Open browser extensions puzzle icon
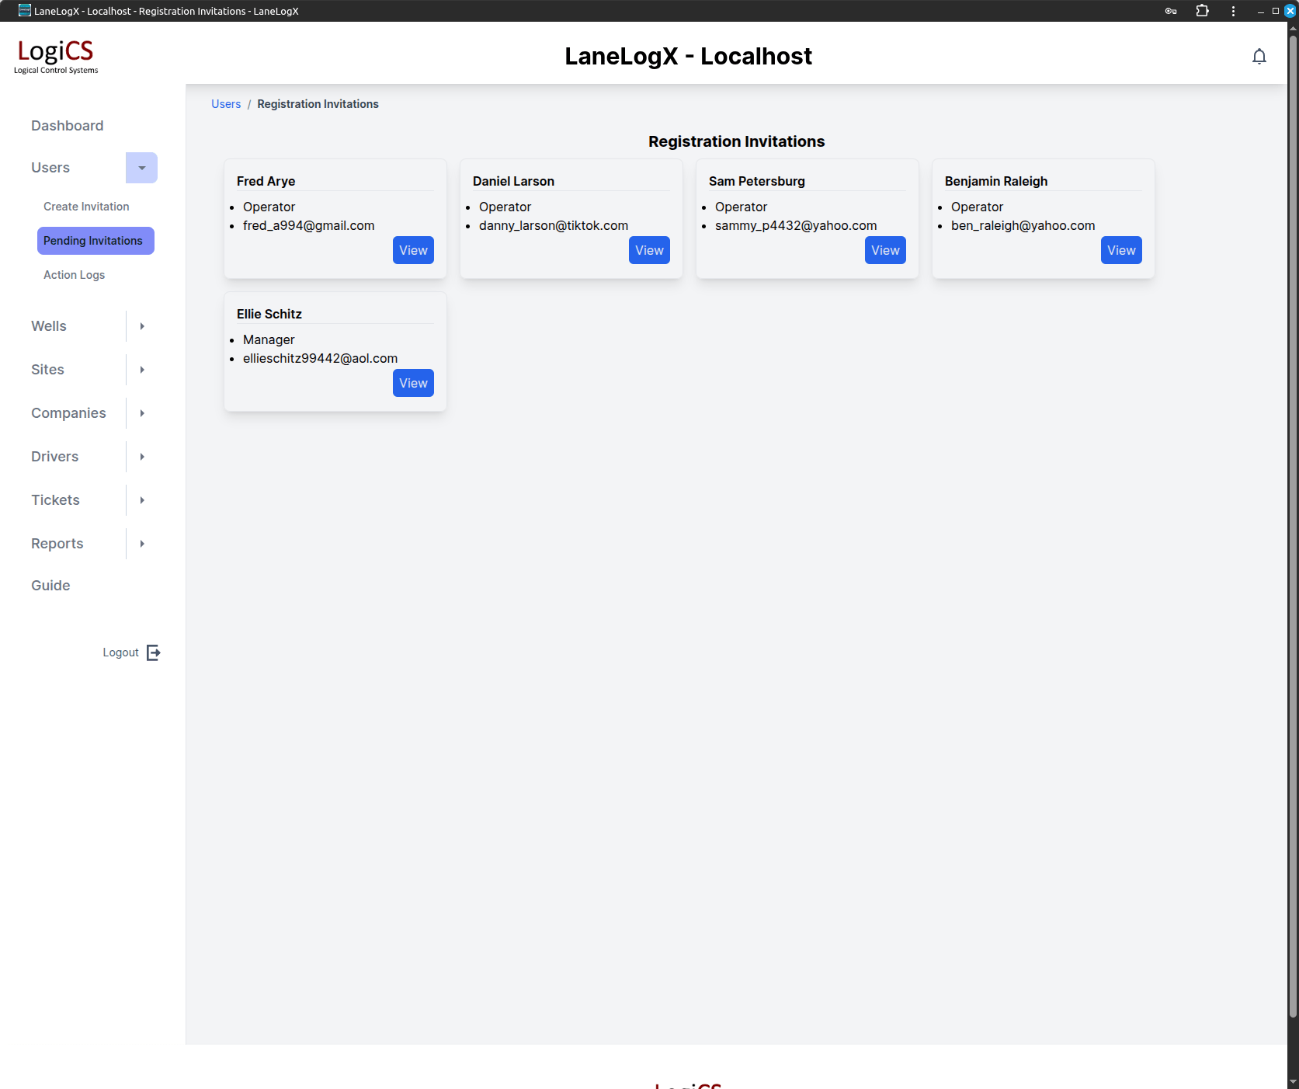 tap(1202, 11)
